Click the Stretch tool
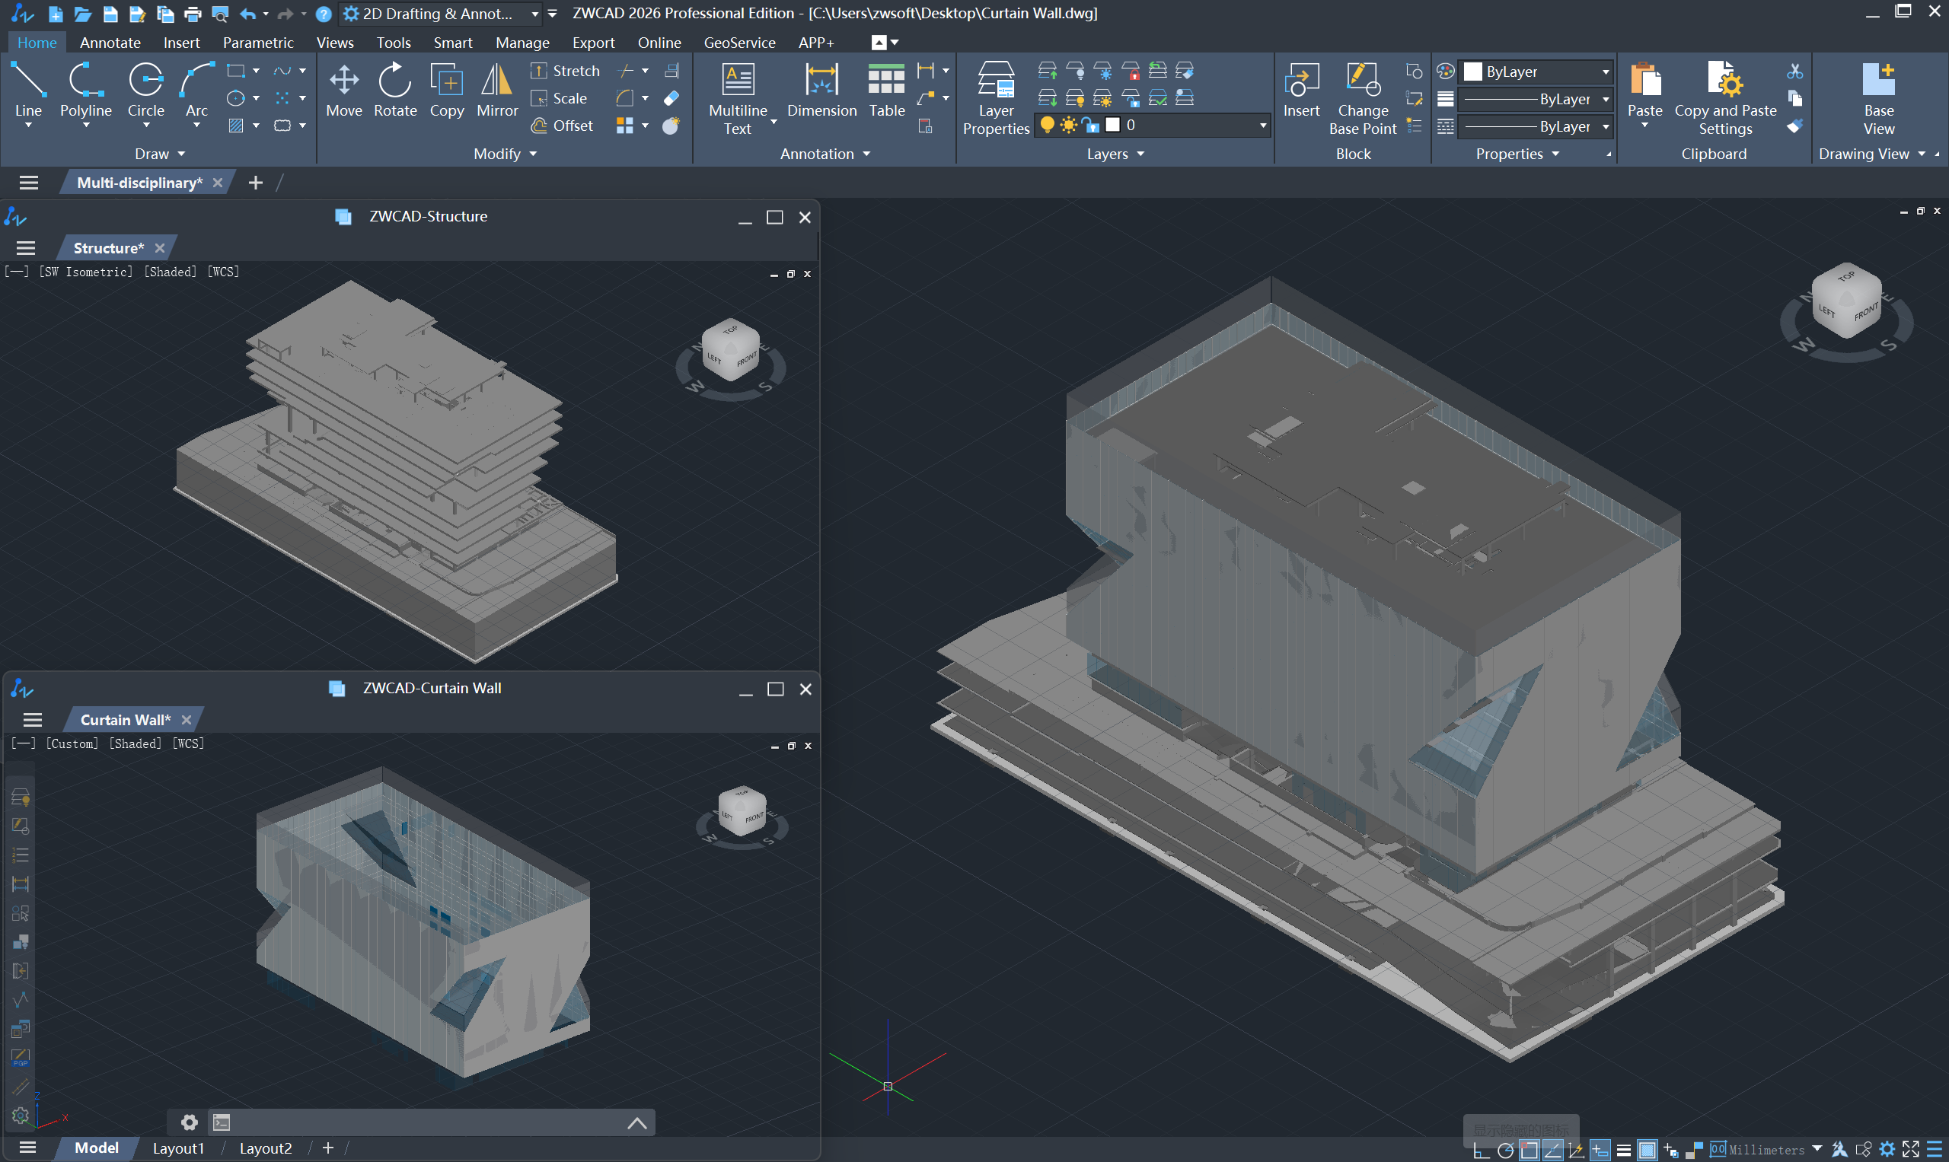 tap(565, 71)
